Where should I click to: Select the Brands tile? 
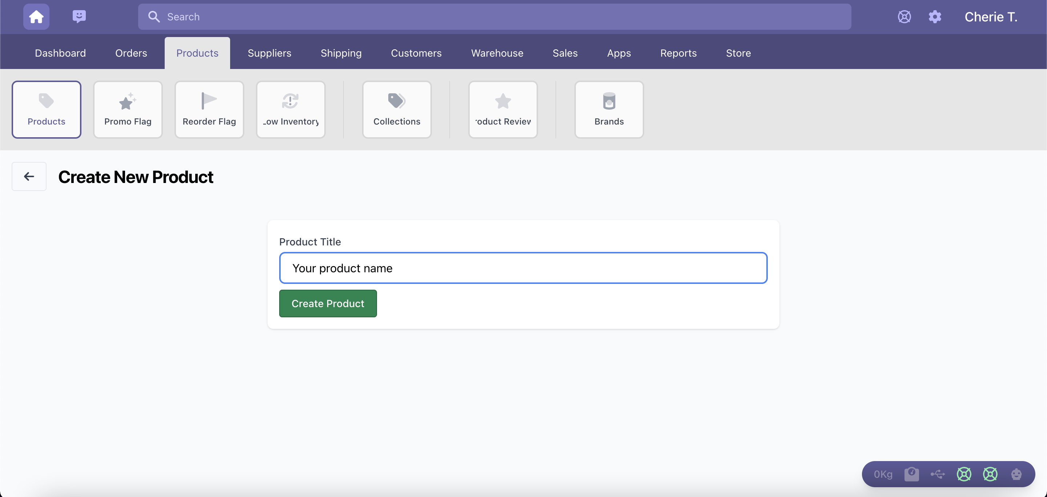pos(609,110)
